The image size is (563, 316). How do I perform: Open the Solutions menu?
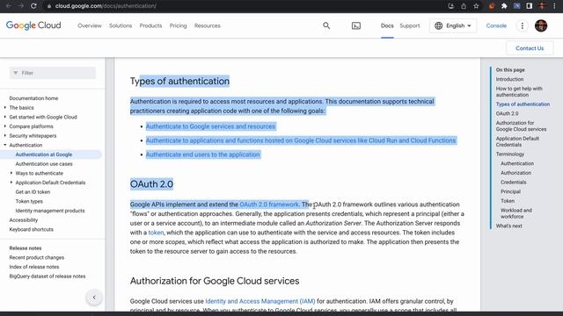121,25
